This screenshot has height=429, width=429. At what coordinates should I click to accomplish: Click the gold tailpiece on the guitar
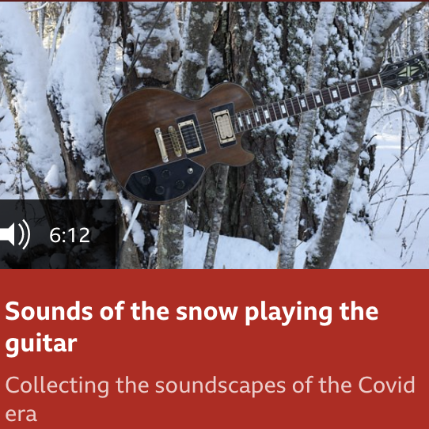point(161,145)
